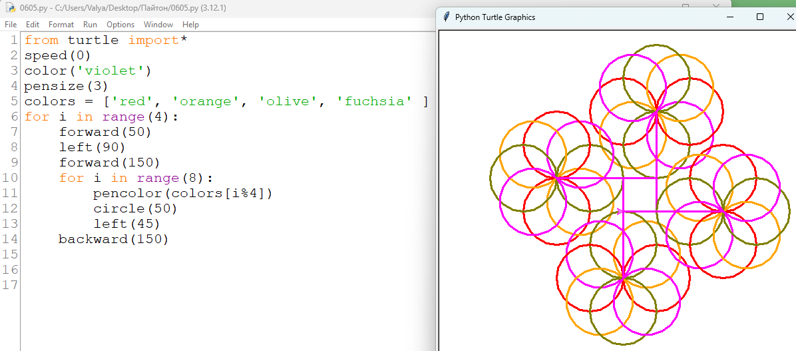Open the Run menu

click(x=90, y=25)
